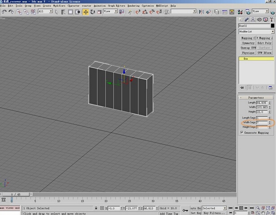
Task: Apply the Edit Poly modifier button
Action: pyautogui.click(x=264, y=43)
